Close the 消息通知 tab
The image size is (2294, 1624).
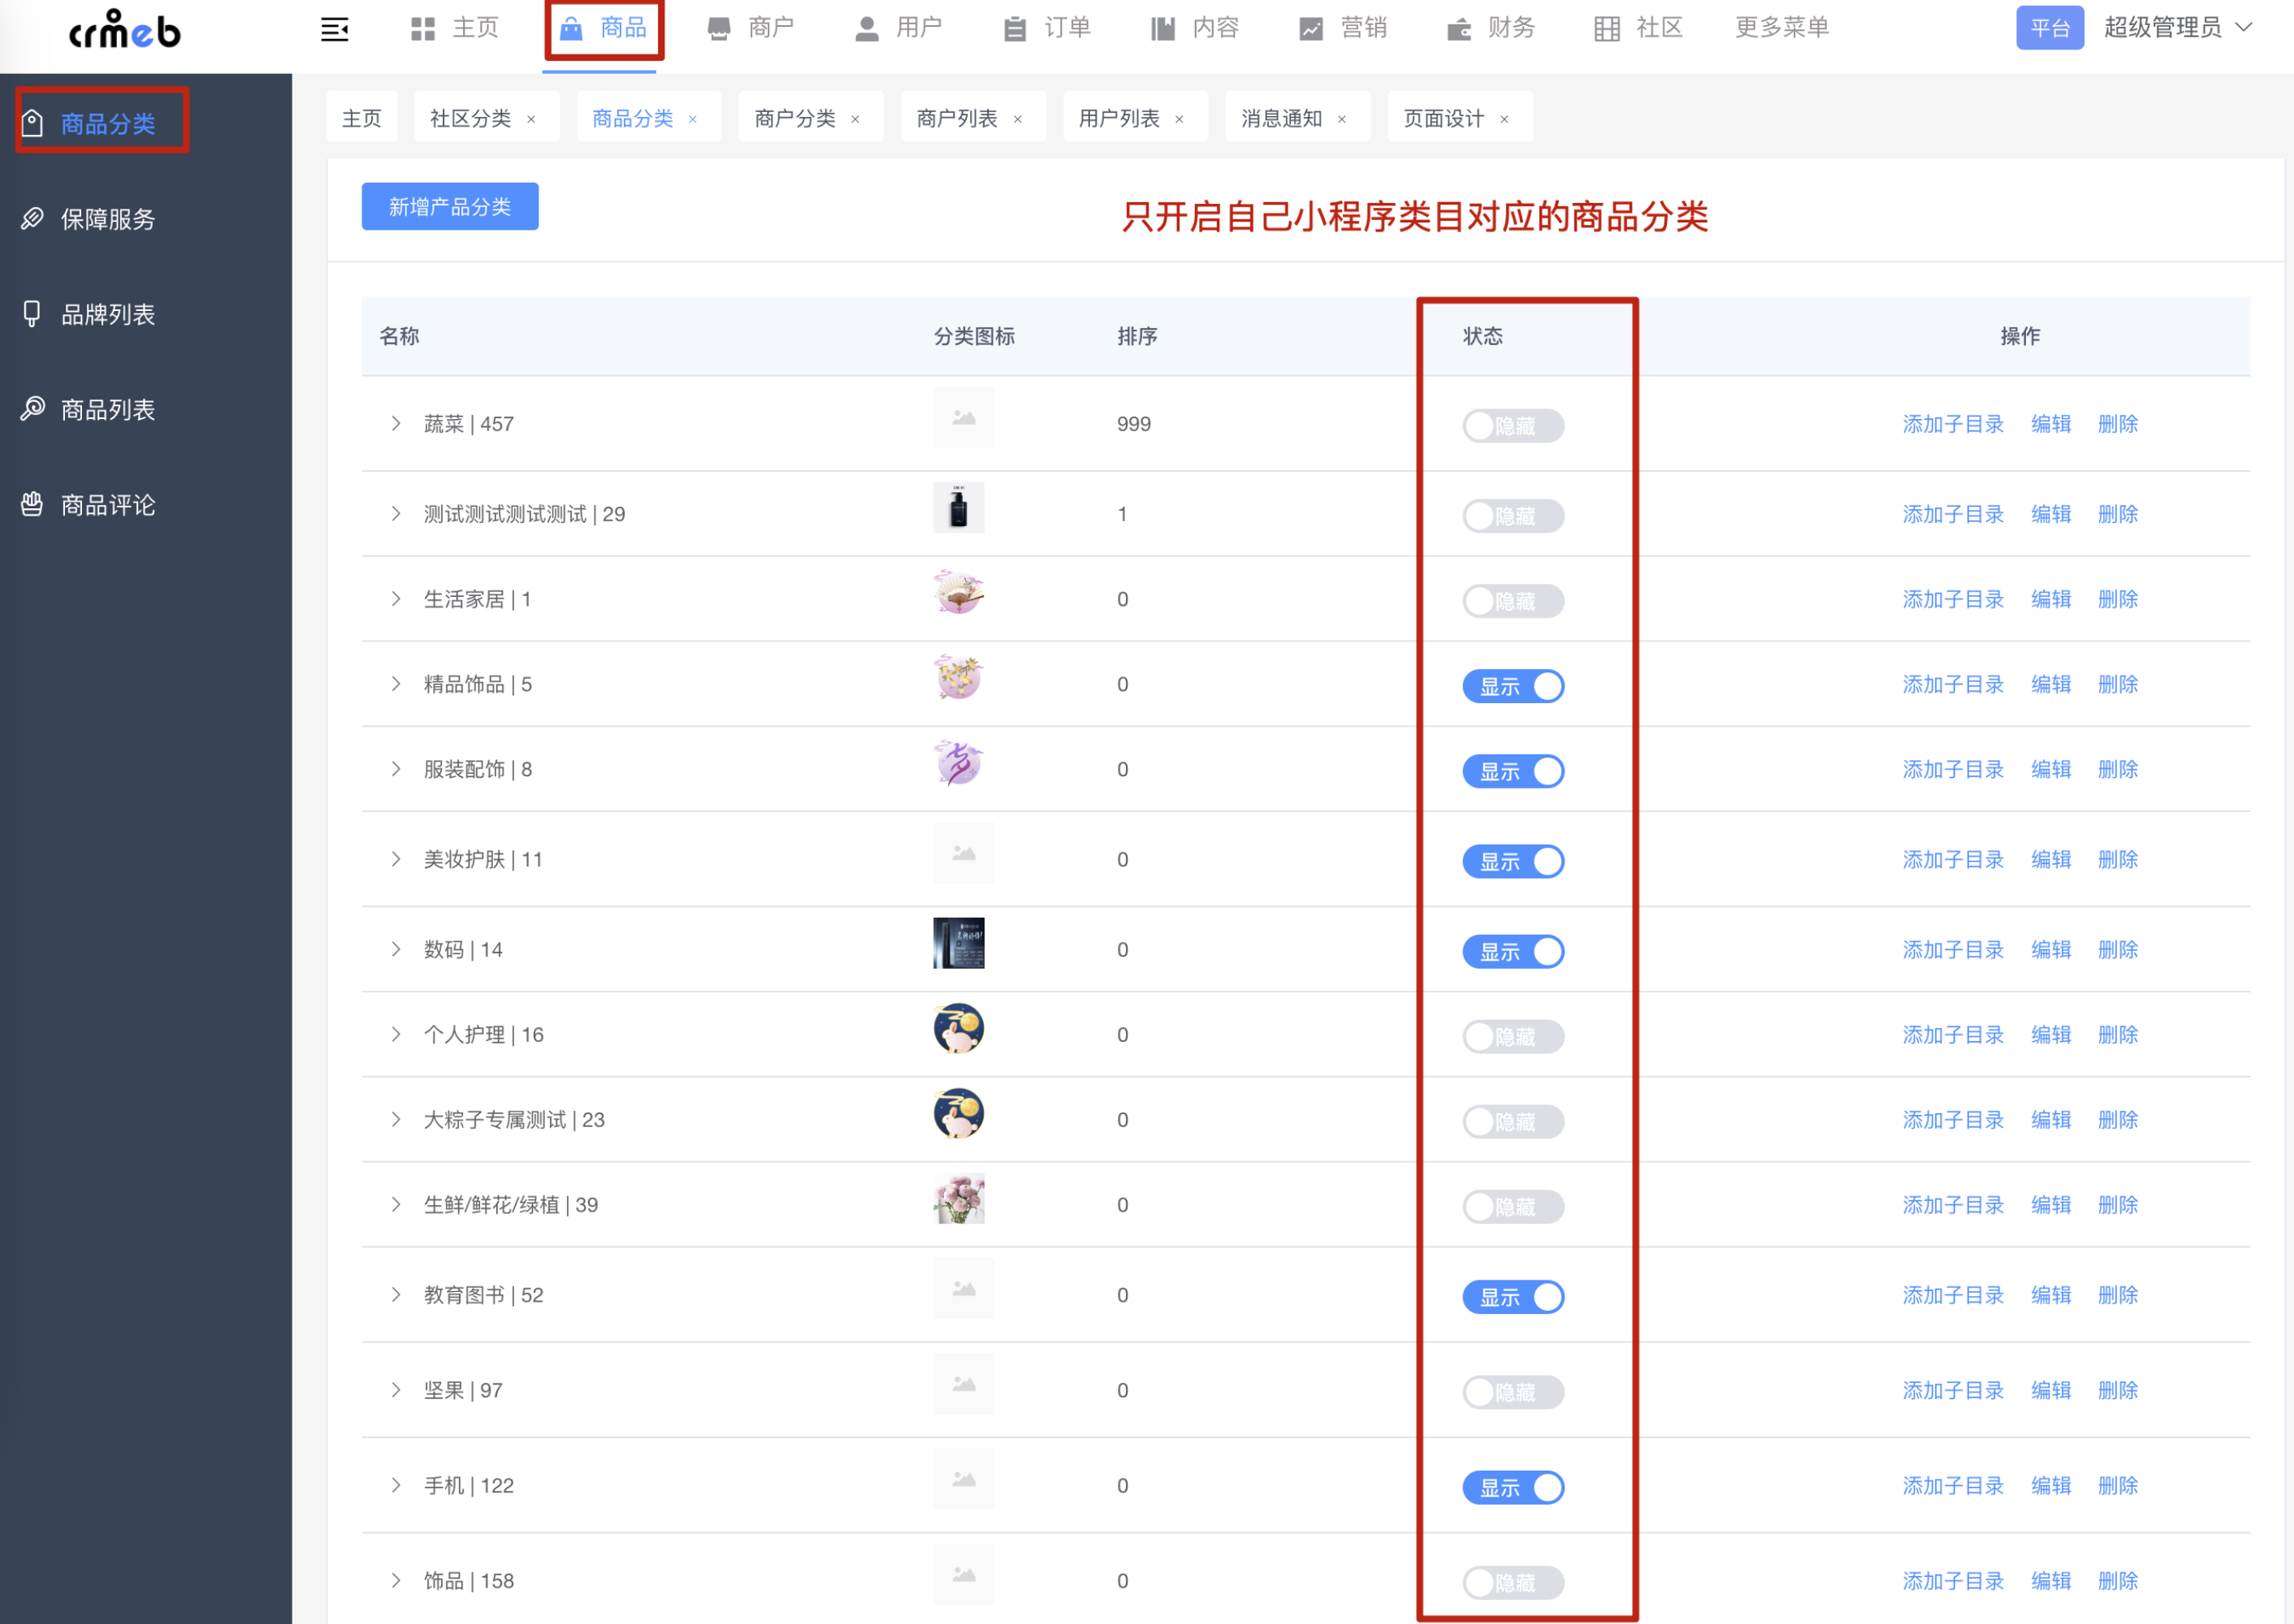pyautogui.click(x=1342, y=119)
